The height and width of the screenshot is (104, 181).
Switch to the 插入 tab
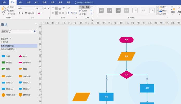(x=21, y=2)
